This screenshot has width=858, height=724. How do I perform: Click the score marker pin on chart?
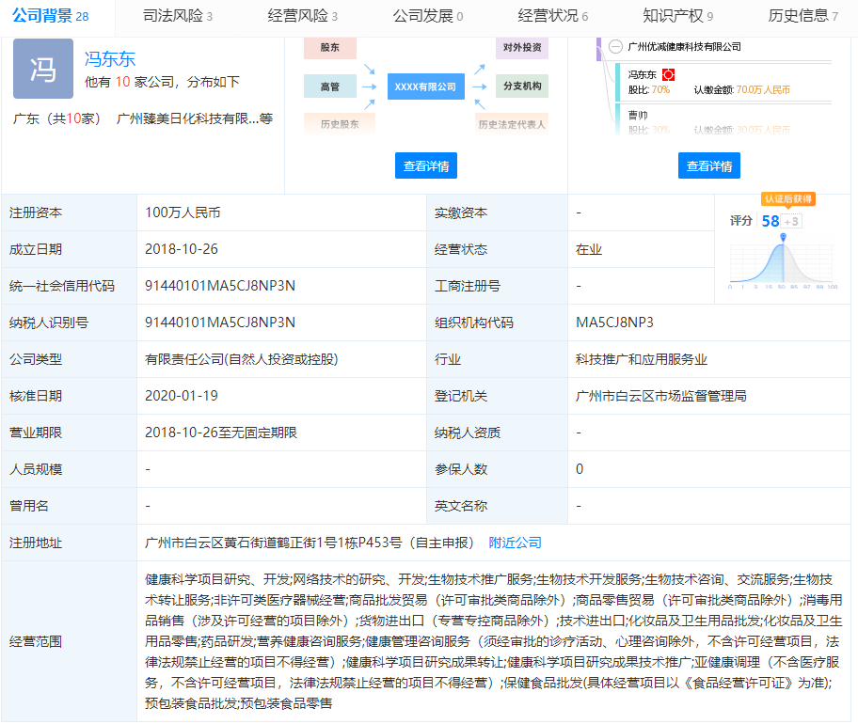pyautogui.click(x=783, y=237)
